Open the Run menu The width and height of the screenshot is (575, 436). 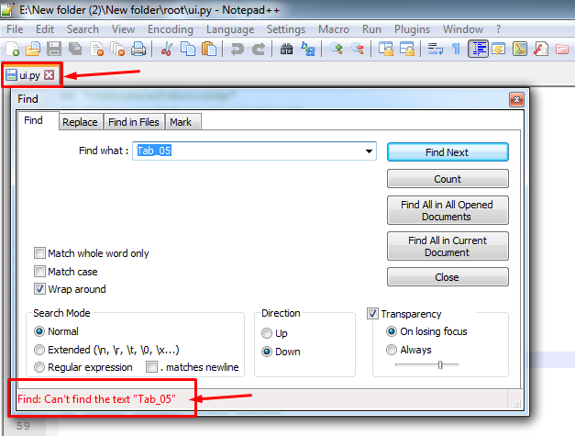coord(371,29)
